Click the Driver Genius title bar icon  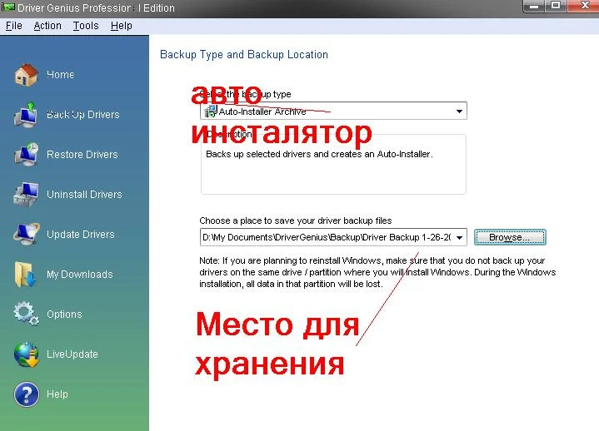tap(8, 7)
